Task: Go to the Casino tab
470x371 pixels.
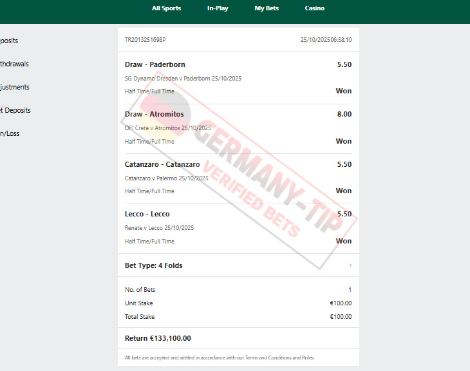Action: [314, 8]
